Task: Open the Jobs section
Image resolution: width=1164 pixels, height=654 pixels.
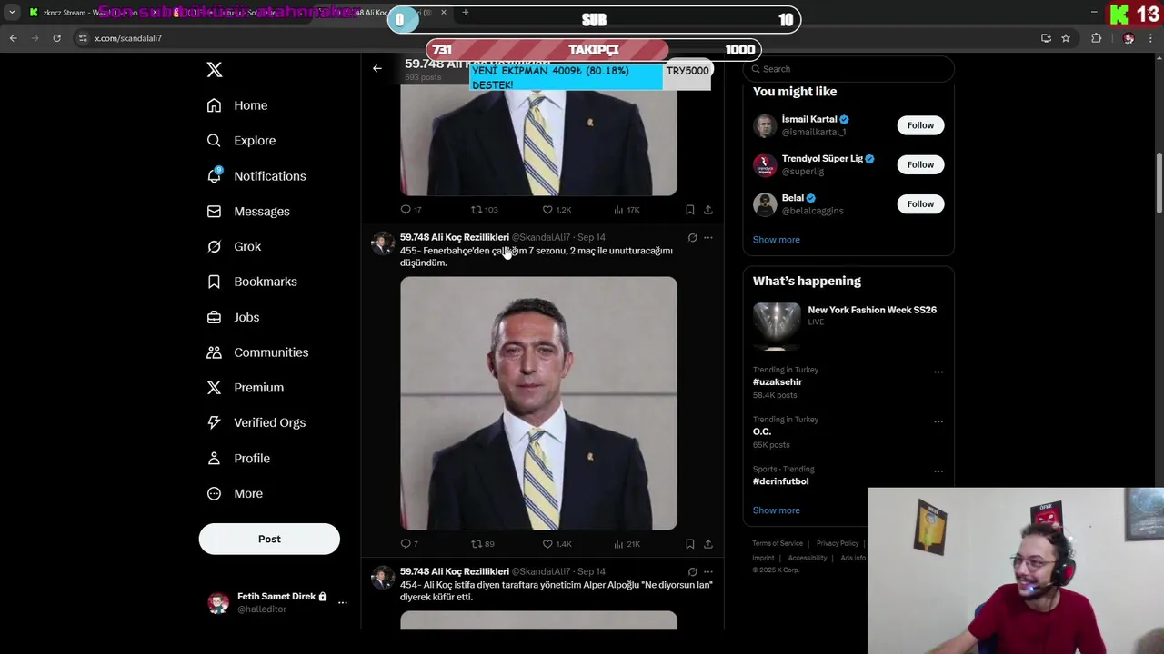Action: 233,317
